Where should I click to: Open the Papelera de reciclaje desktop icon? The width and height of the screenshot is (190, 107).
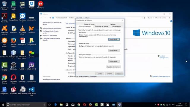(x=4, y=5)
